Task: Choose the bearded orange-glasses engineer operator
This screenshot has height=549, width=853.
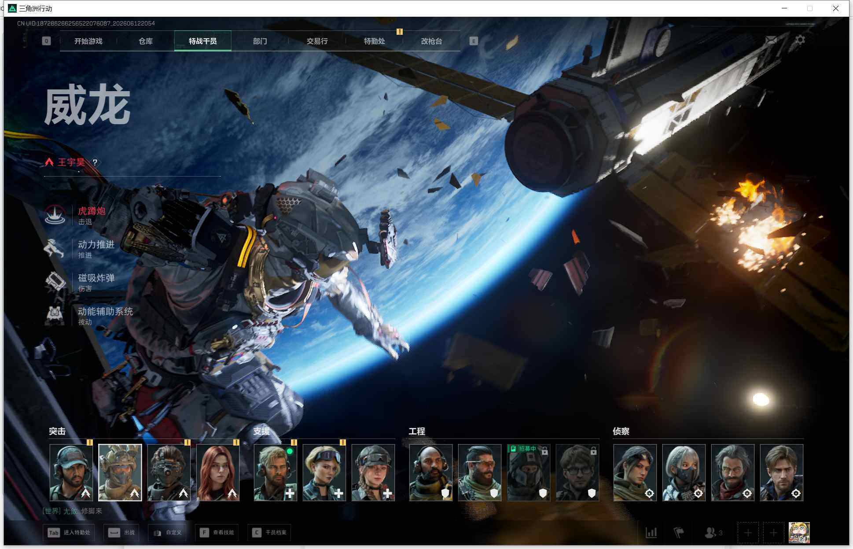Action: [x=479, y=472]
